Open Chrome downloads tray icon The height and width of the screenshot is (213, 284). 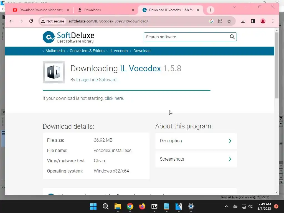click(x=243, y=21)
